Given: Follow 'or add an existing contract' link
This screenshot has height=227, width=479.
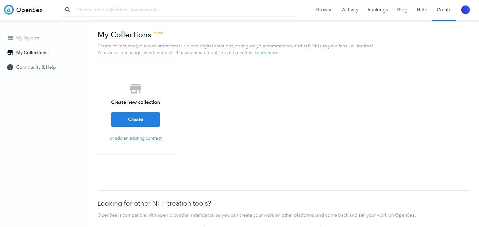Looking at the screenshot, I should (x=136, y=138).
